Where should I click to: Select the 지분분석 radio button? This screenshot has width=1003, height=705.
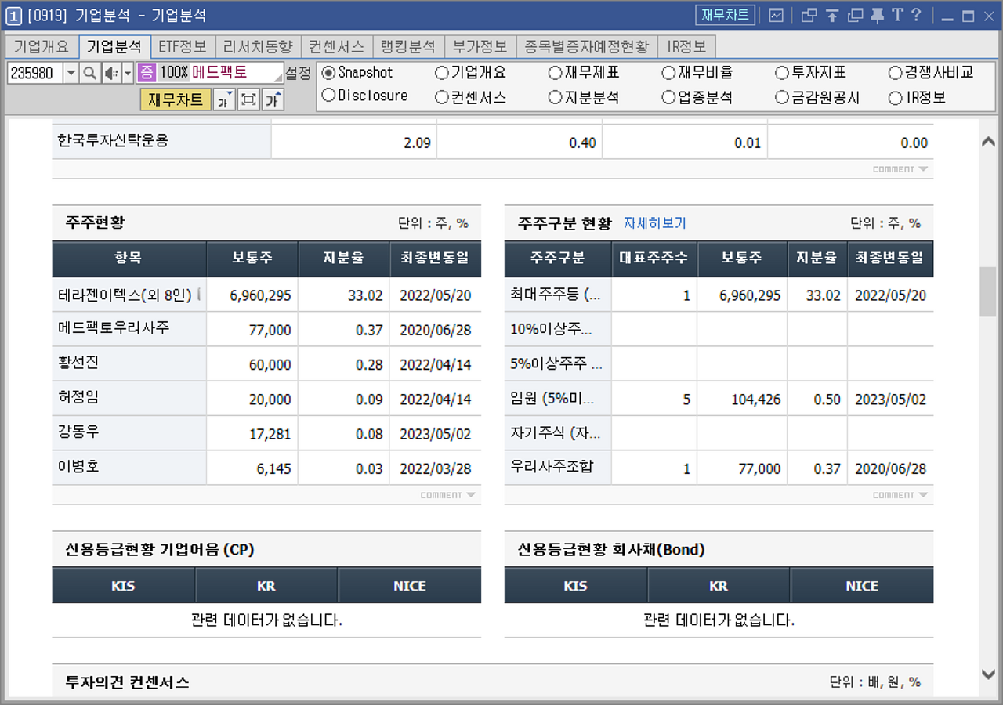click(x=556, y=98)
